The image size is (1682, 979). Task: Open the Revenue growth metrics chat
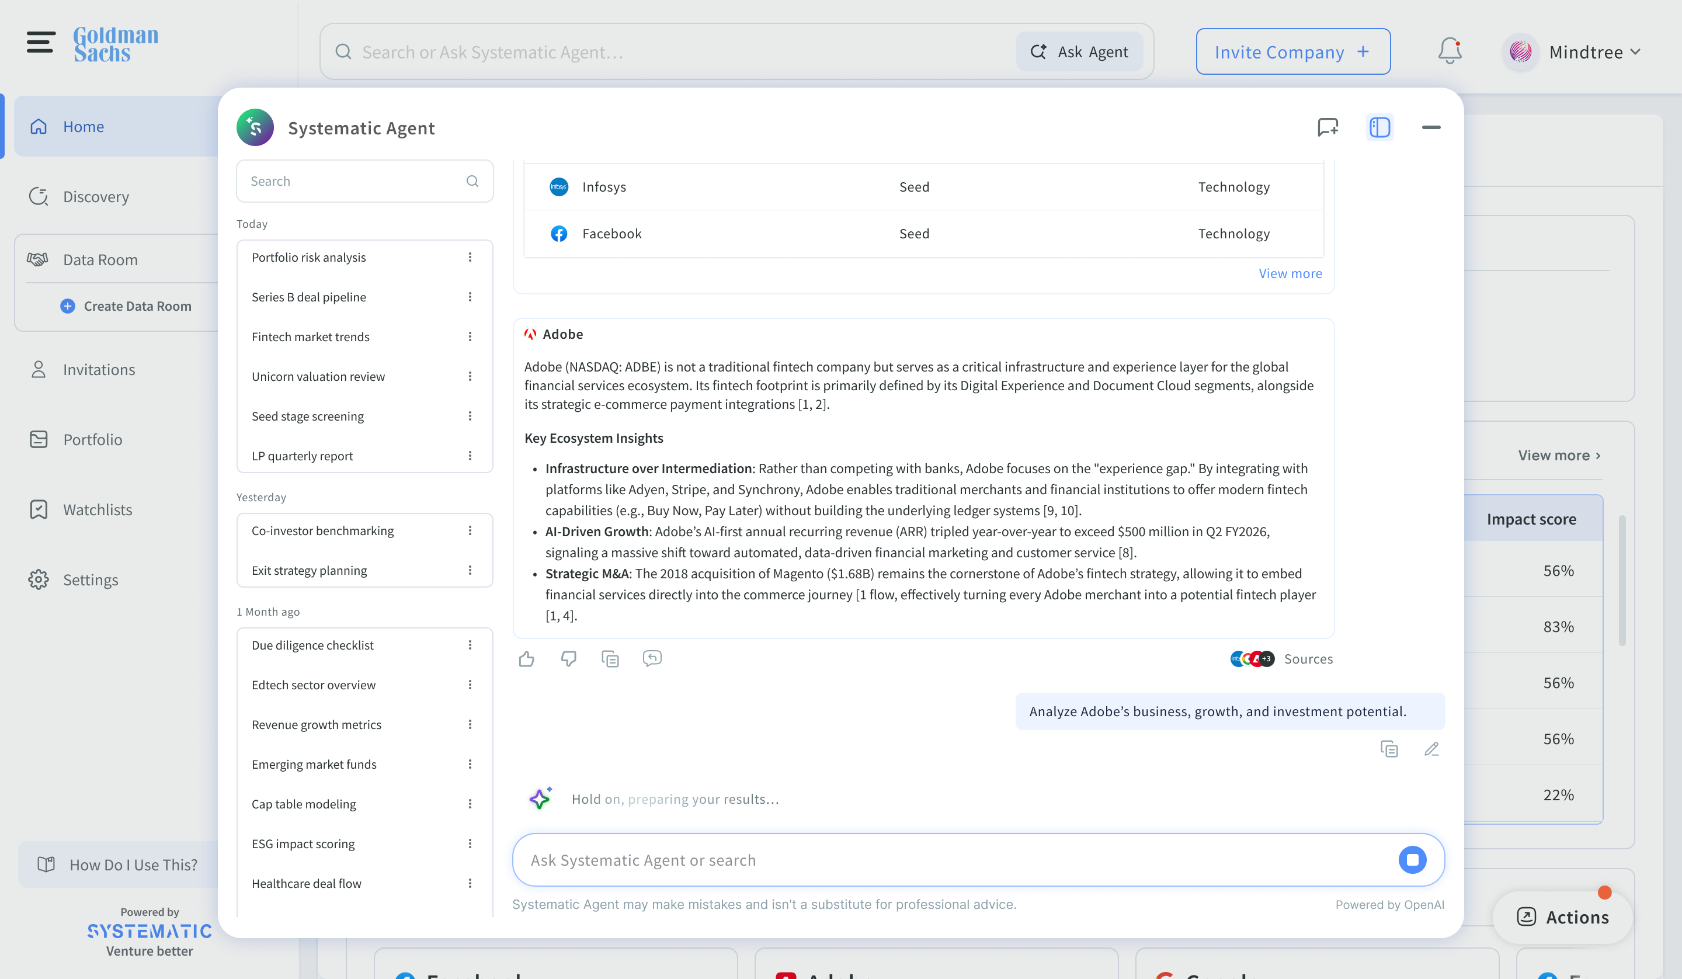tap(317, 724)
